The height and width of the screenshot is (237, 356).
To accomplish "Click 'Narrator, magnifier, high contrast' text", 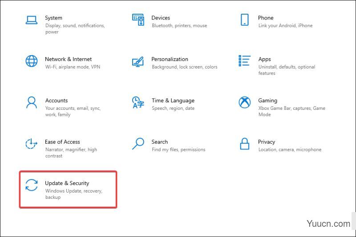I will (x=71, y=153).
